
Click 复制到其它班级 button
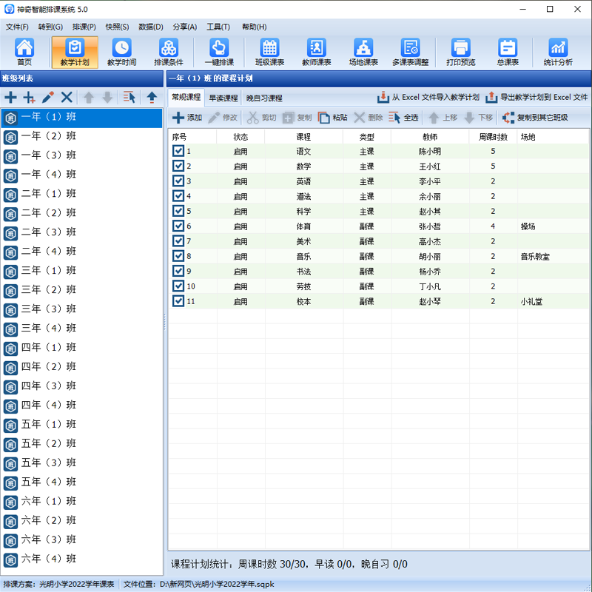click(x=535, y=118)
